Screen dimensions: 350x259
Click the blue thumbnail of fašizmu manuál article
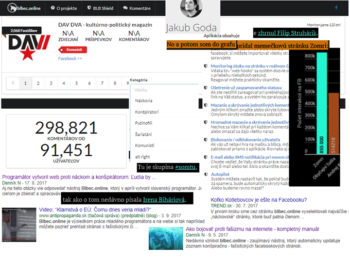[166, 238]
